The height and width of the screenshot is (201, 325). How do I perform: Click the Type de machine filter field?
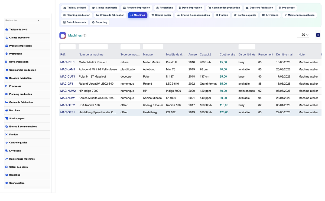(x=130, y=47)
